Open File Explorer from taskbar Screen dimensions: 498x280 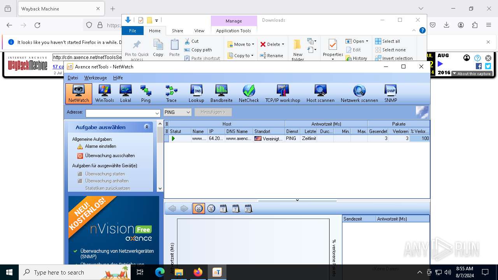[179, 272]
